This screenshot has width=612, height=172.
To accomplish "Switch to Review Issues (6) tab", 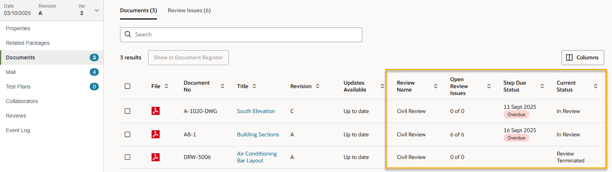I will click(189, 10).
